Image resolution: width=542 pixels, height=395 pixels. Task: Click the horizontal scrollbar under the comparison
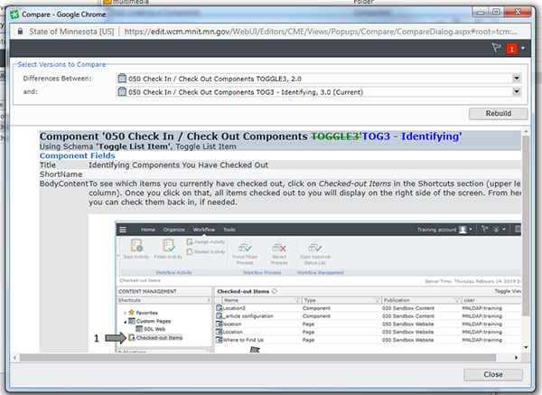coord(271,356)
